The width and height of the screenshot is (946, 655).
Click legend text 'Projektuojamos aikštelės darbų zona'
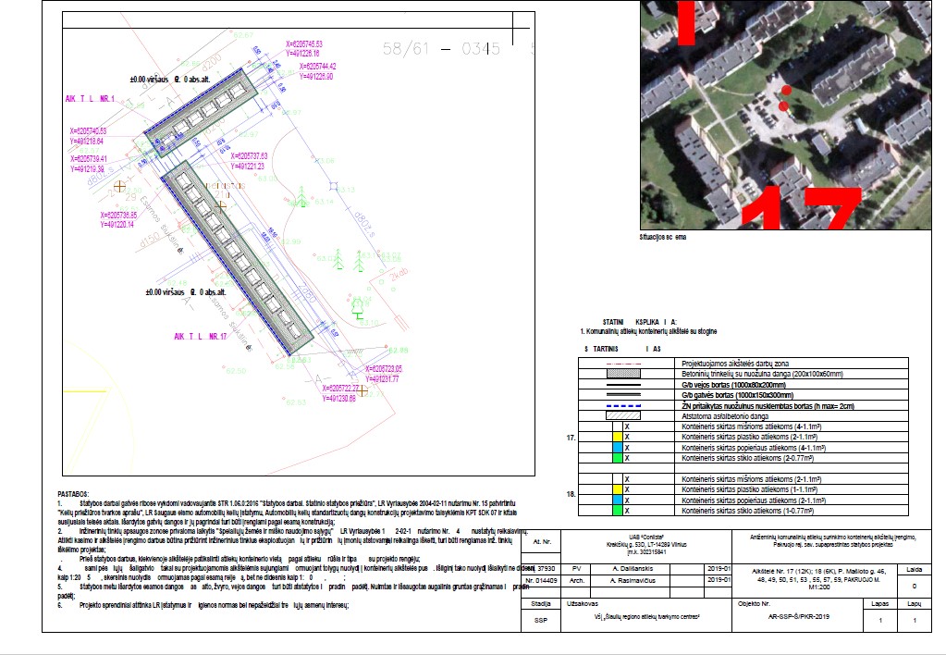(x=735, y=364)
